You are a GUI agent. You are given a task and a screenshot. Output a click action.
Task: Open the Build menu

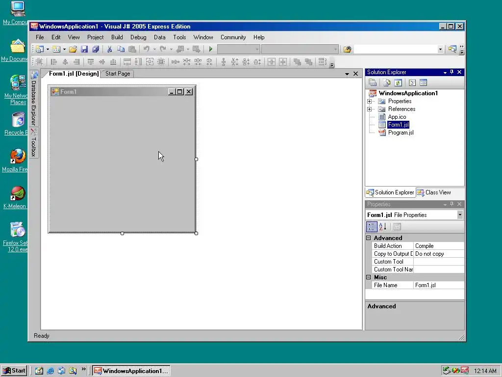[117, 37]
